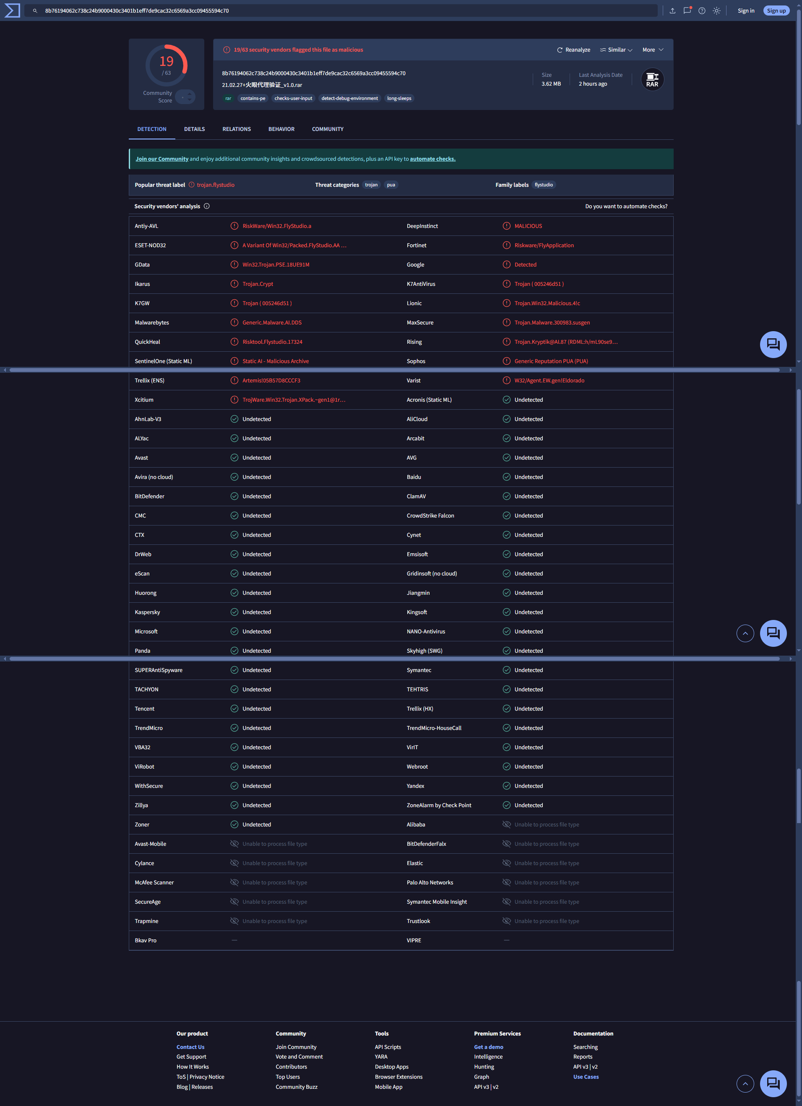The image size is (802, 1106).
Task: Click 'Static AI - Malicious Archive' detection text
Action: tap(276, 361)
